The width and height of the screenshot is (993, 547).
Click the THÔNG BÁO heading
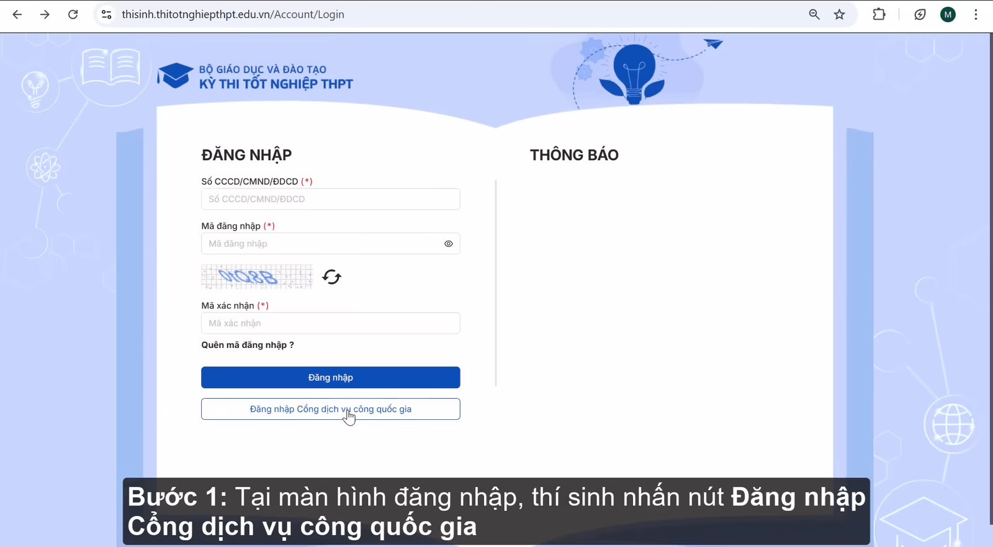point(574,155)
